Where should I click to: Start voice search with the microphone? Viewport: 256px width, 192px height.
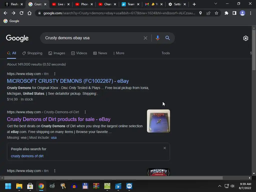[x=157, y=38]
